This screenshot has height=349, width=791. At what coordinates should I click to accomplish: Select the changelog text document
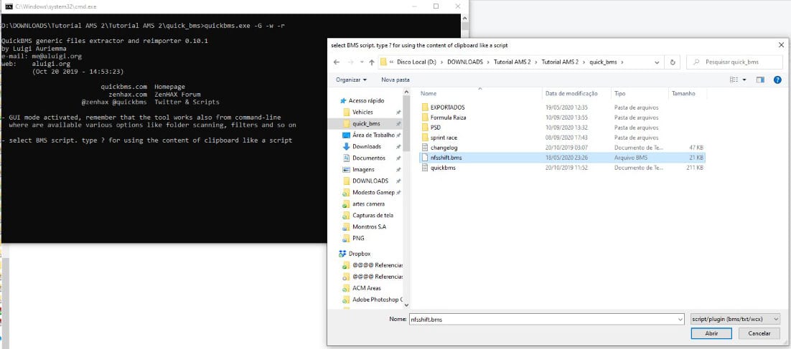[444, 147]
